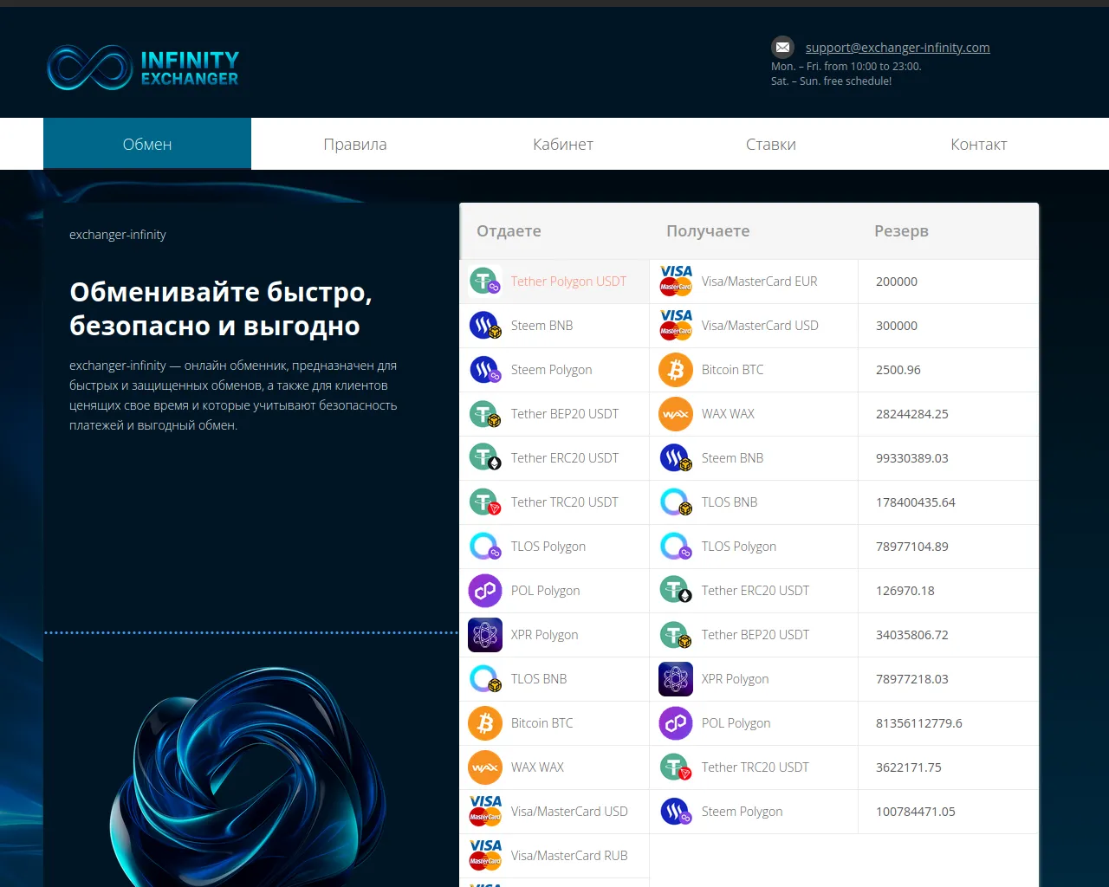Click the support@exchanger-infinity.com email link
Image resolution: width=1109 pixels, height=887 pixels.
pyautogui.click(x=897, y=48)
